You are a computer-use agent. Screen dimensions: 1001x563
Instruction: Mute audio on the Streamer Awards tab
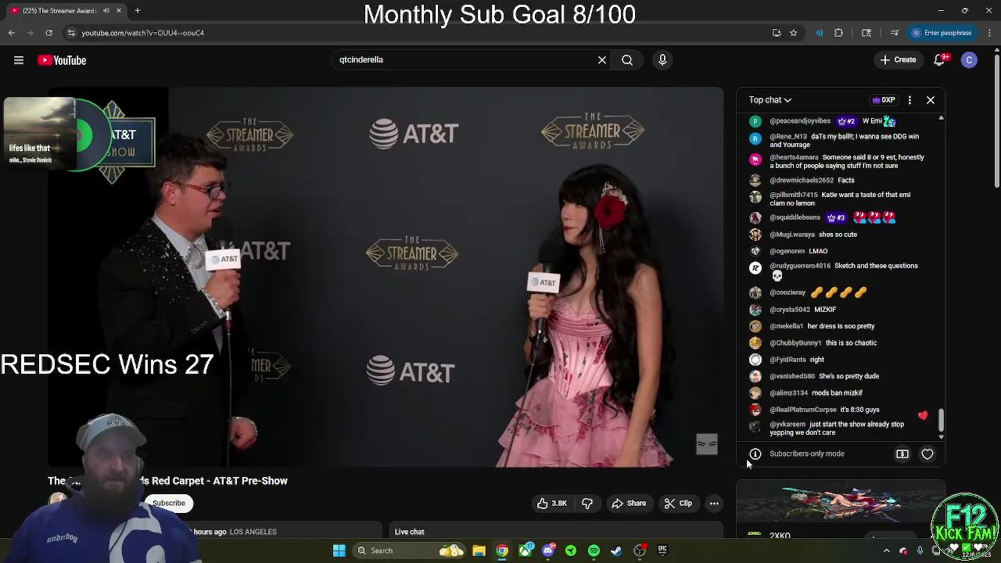pyautogui.click(x=106, y=10)
